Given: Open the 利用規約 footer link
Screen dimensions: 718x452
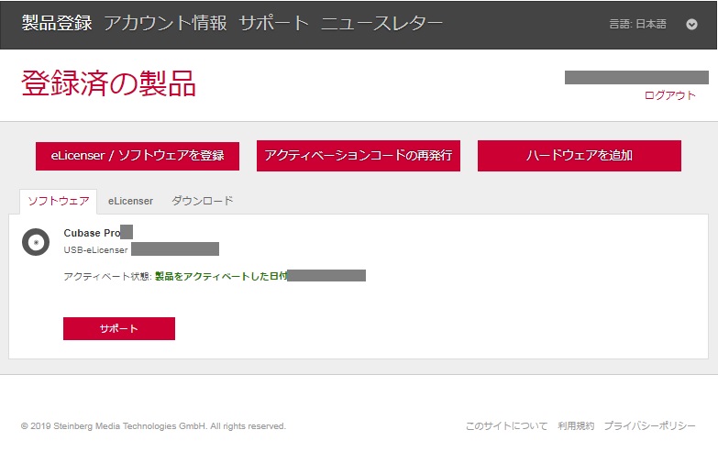Looking at the screenshot, I should [x=576, y=426].
